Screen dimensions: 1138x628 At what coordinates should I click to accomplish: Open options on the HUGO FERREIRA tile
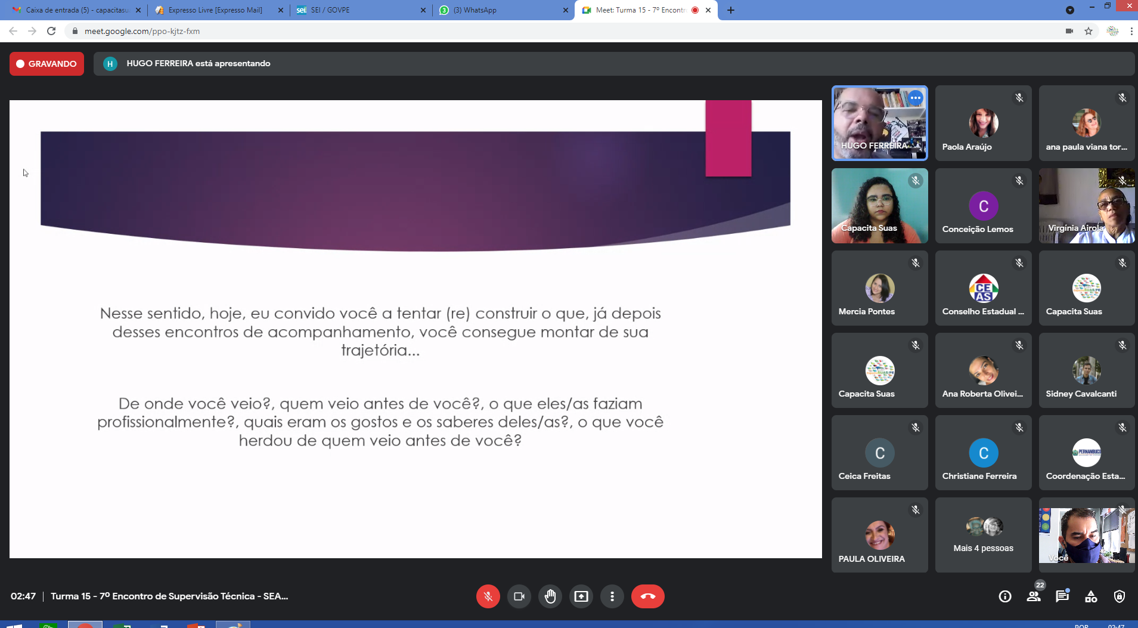(916, 98)
